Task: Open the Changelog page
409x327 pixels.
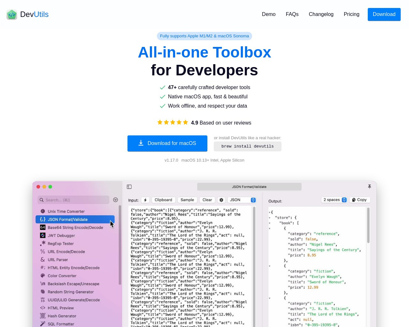Action: (x=321, y=14)
